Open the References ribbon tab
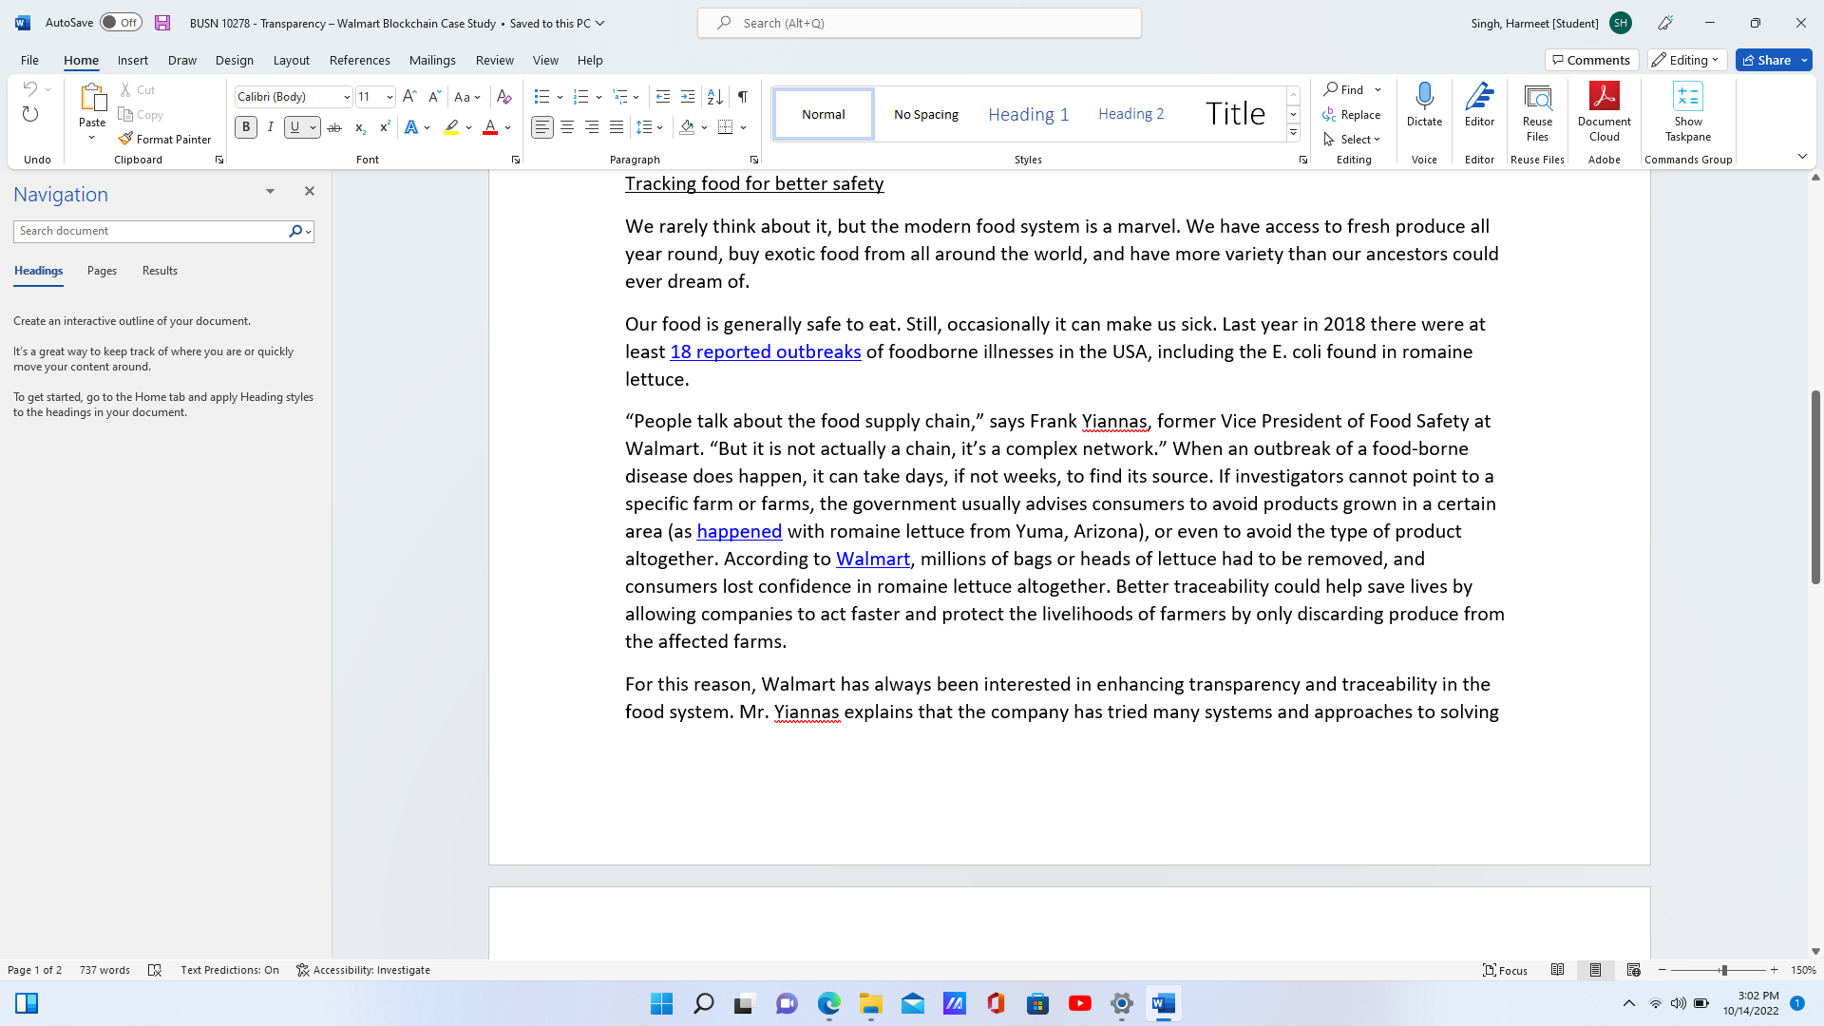The image size is (1824, 1026). point(359,60)
